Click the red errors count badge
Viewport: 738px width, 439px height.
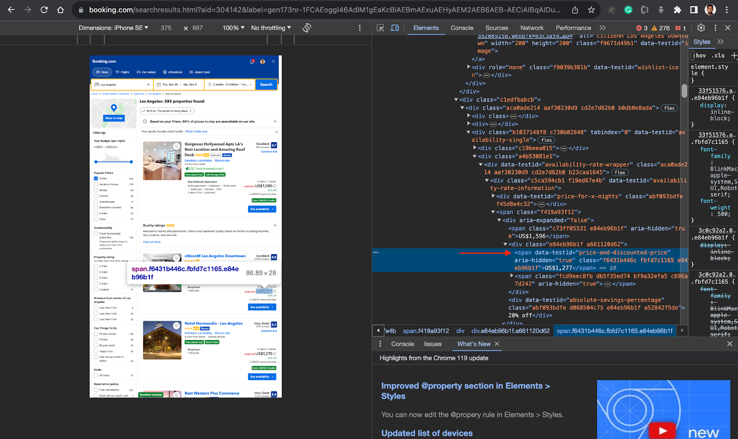[642, 28]
